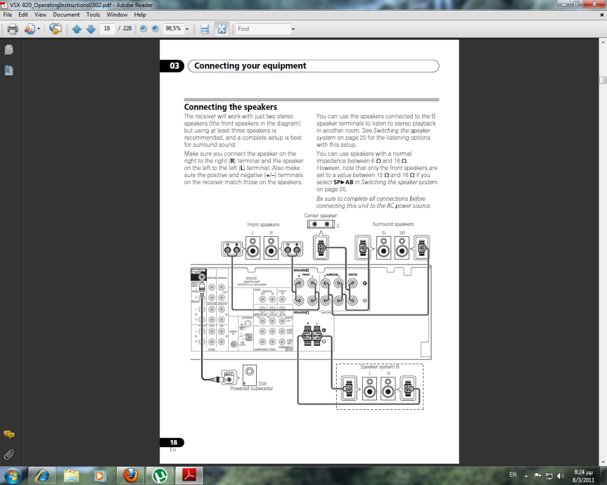Enable scrolling fit-width page mode icon

point(205,28)
